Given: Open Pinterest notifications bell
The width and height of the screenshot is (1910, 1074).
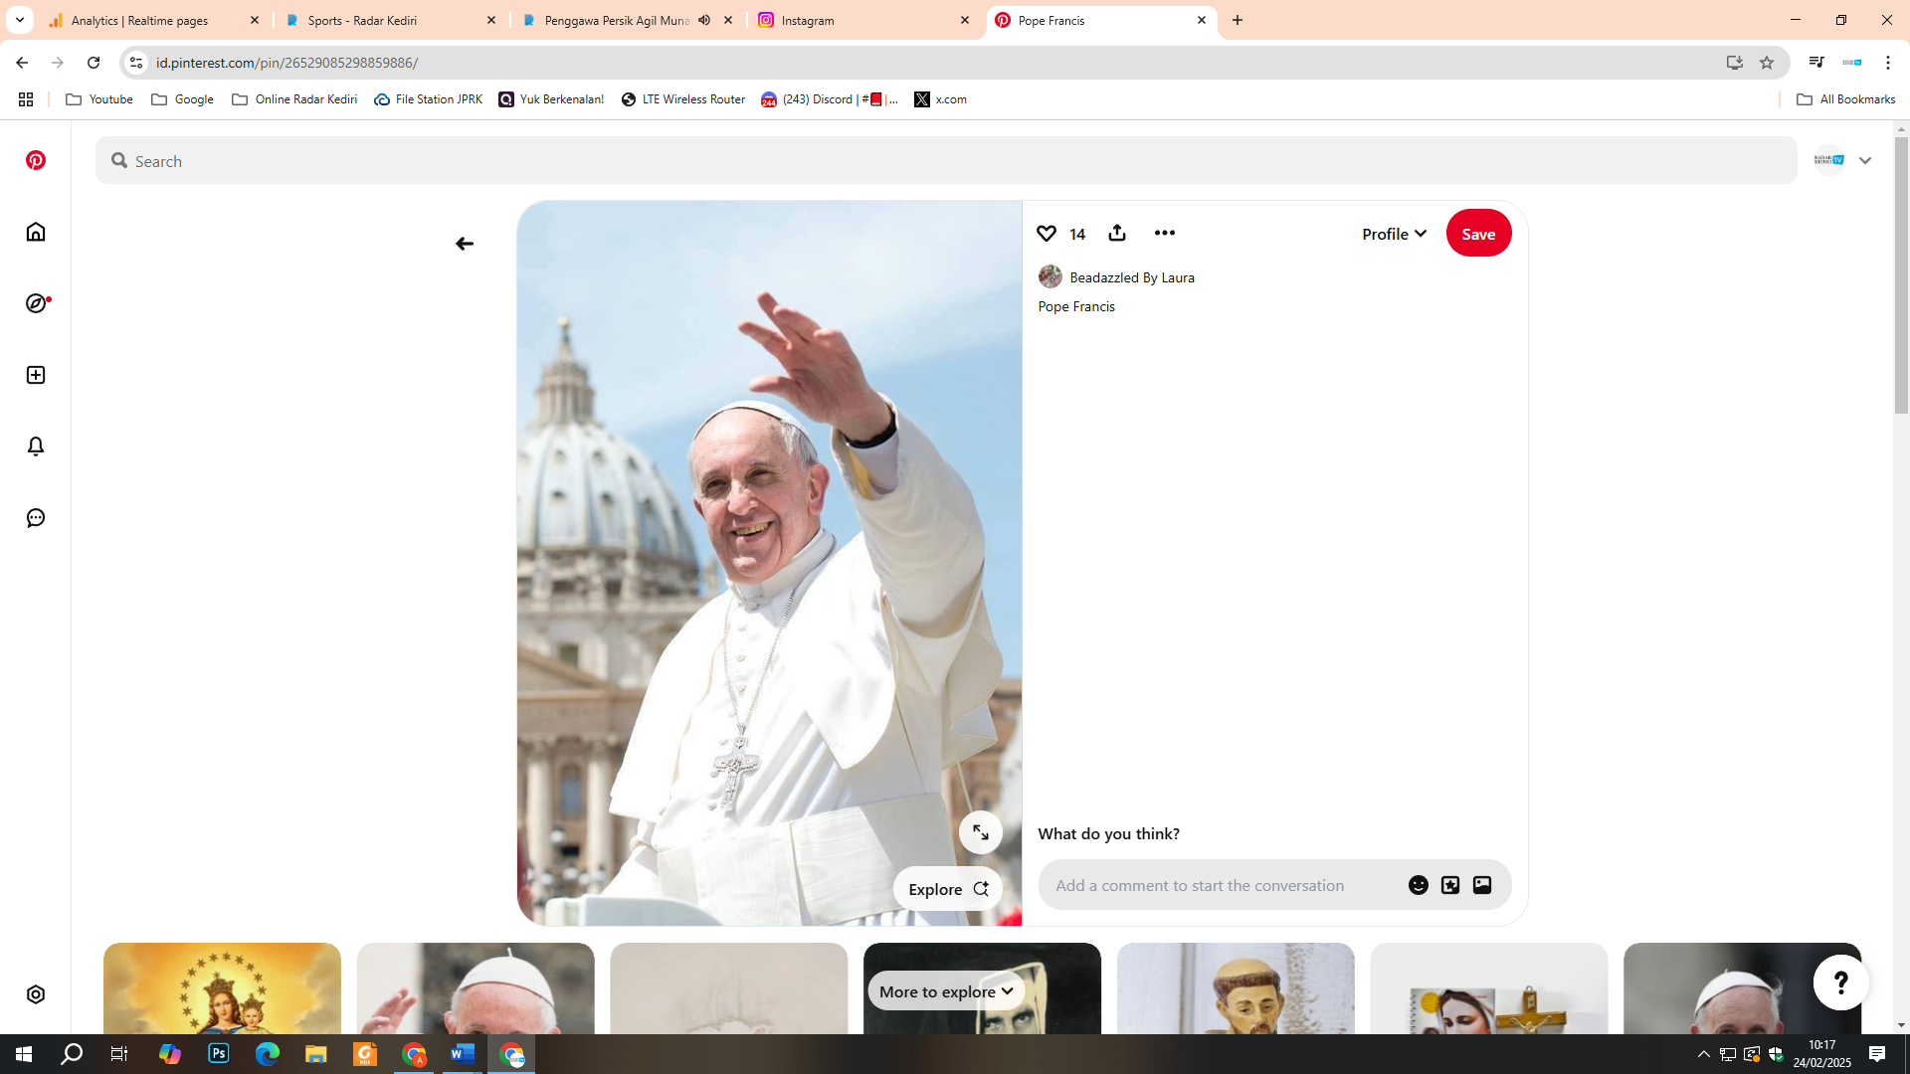Looking at the screenshot, I should pos(36,447).
